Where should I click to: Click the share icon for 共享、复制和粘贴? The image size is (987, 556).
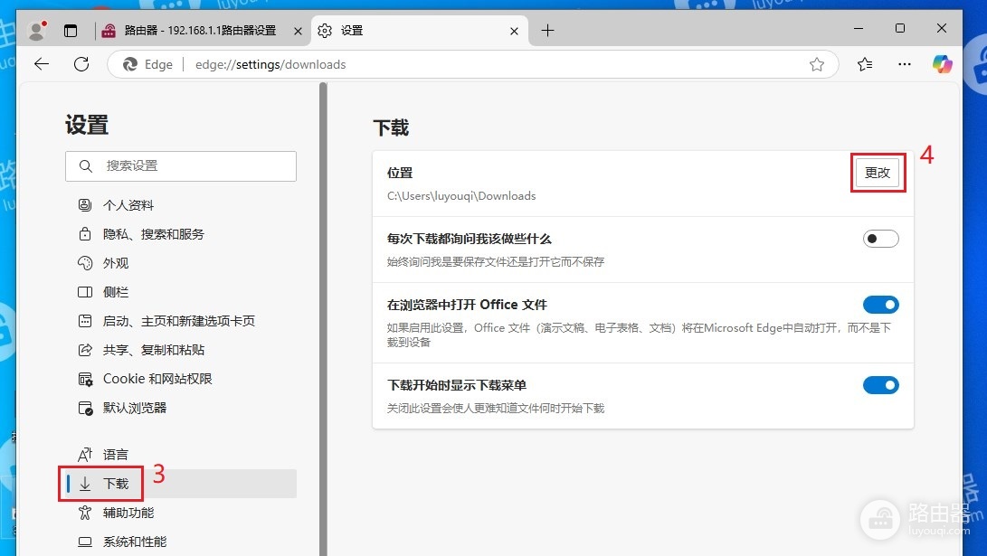click(x=85, y=350)
